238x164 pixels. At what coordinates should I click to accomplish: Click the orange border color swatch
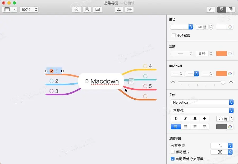[221, 54]
